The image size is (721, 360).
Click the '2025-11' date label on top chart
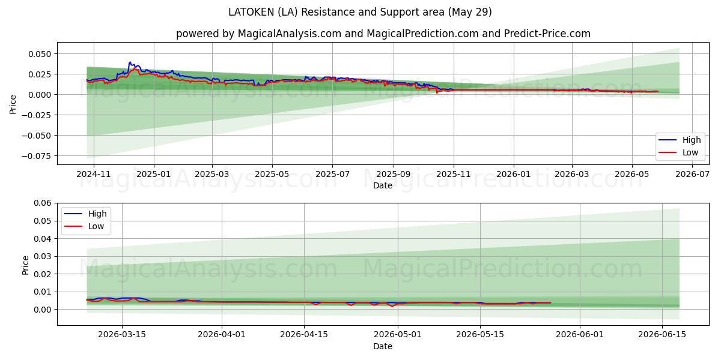[x=454, y=175]
